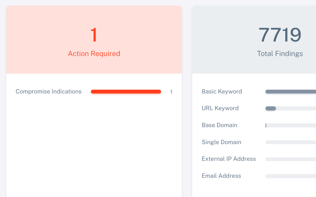Click the Email Address progress bar

point(291,176)
